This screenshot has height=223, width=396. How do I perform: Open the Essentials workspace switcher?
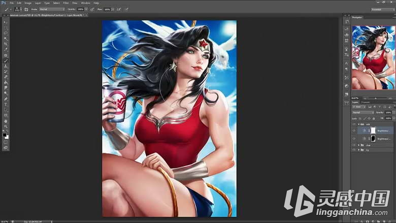(382, 9)
